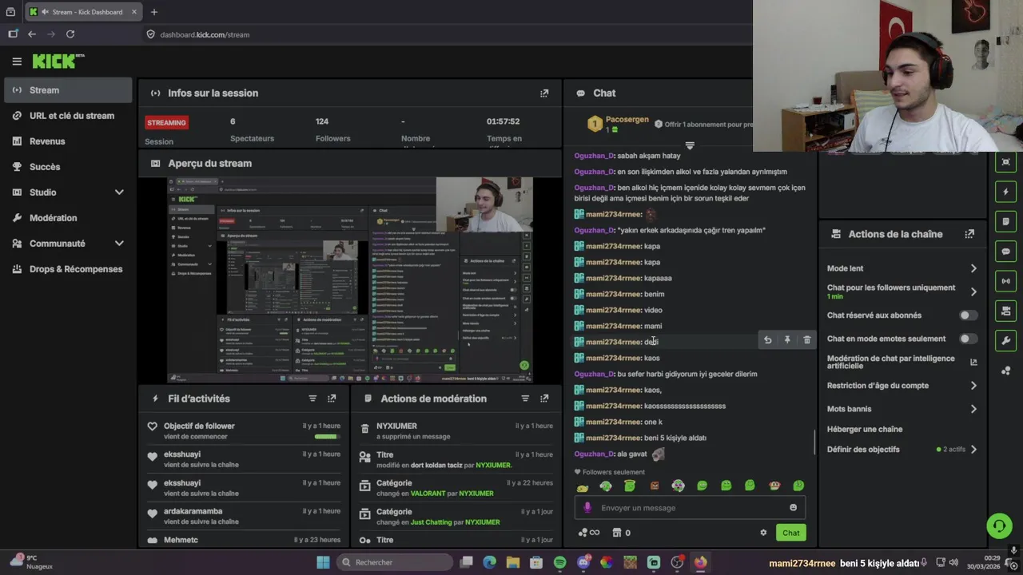Click the chat panel scrollbar
This screenshot has width=1023, height=575.
(x=814, y=442)
